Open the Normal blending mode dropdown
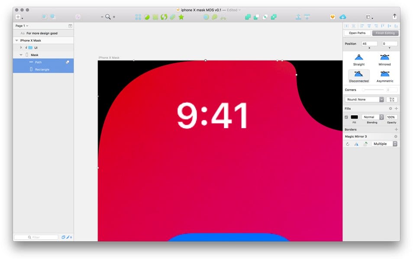413x259 pixels. (372, 117)
